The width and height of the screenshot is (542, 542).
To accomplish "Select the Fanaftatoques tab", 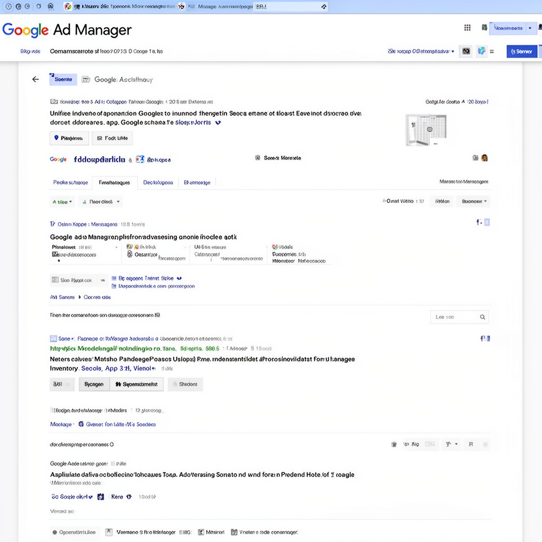I will tap(114, 183).
